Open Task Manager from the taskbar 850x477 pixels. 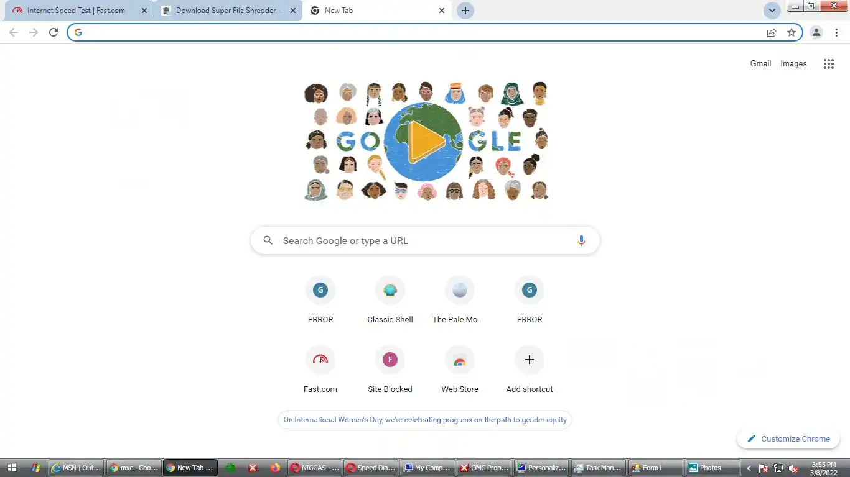(x=599, y=468)
